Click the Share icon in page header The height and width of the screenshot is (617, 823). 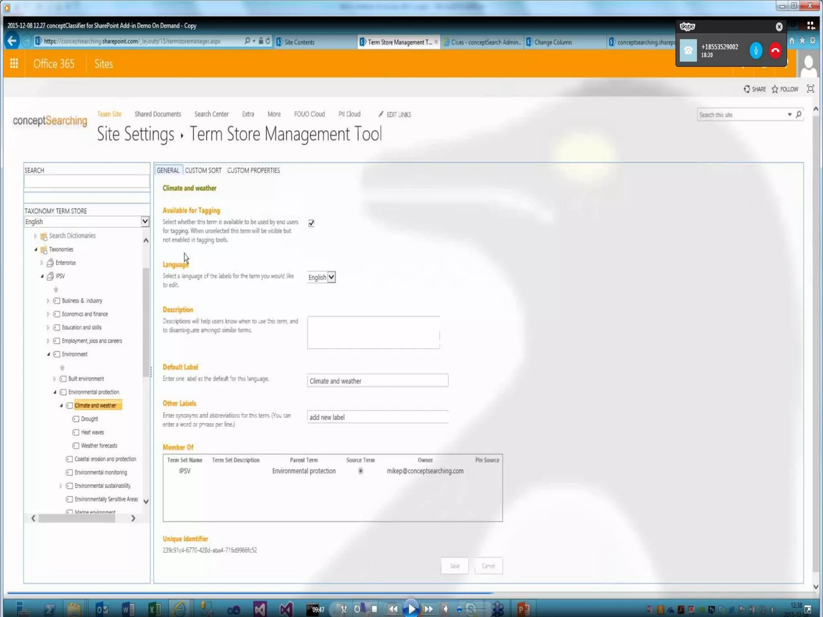coord(747,89)
